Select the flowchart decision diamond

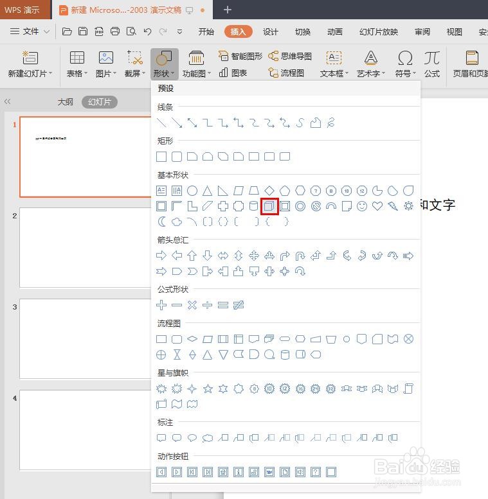point(192,339)
